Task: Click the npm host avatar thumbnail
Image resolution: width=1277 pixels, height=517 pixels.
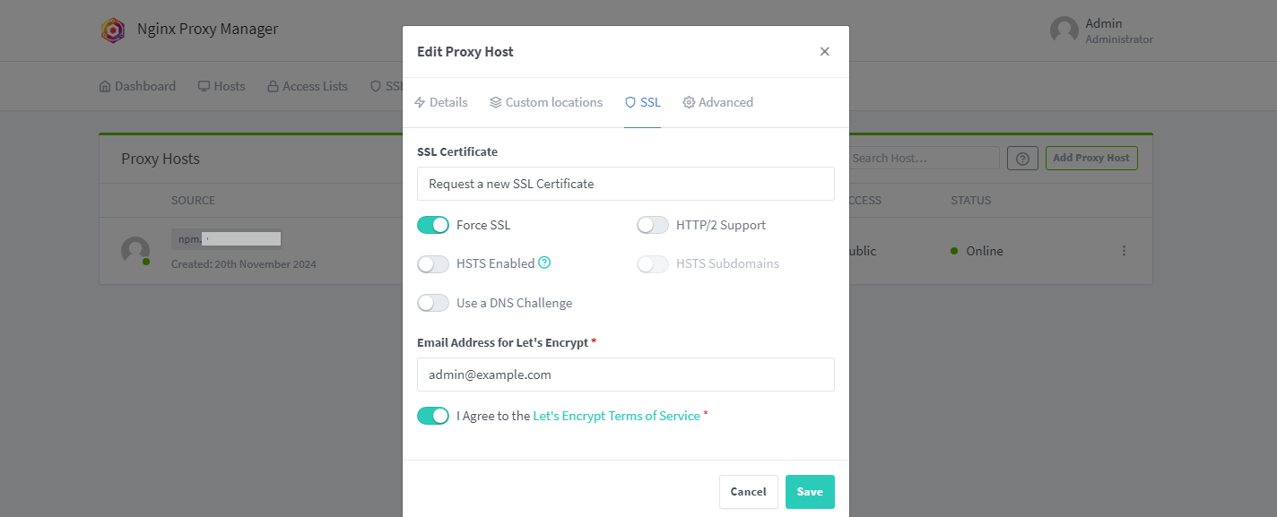Action: [x=135, y=251]
